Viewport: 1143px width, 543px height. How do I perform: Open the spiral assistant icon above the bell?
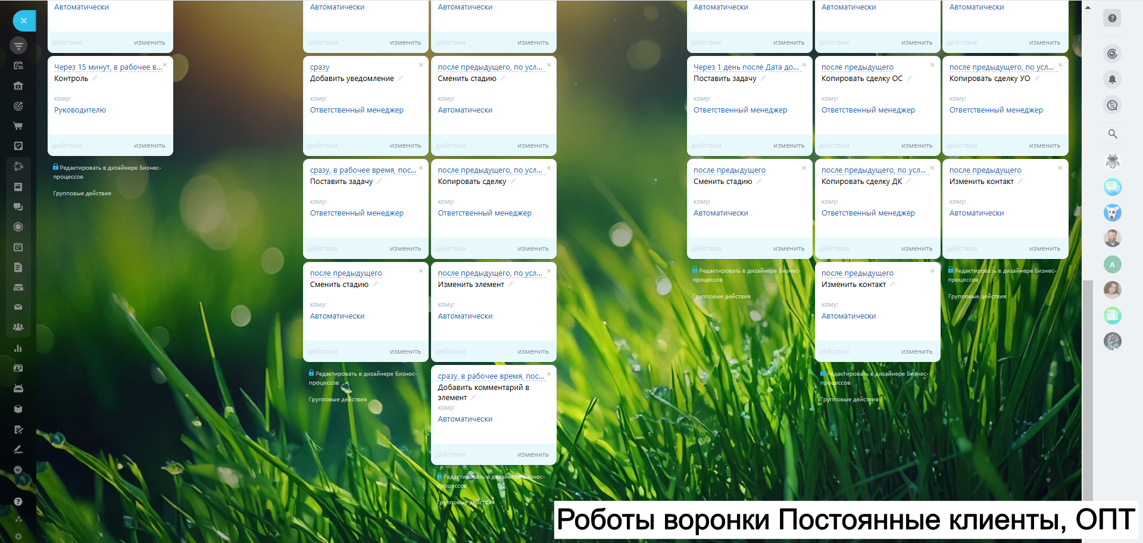tap(1112, 54)
